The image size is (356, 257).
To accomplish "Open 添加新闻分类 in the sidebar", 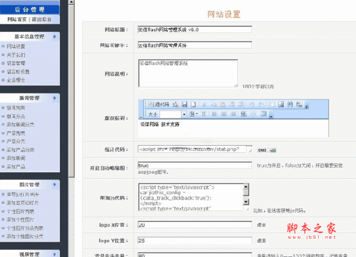I will [x=20, y=124].
